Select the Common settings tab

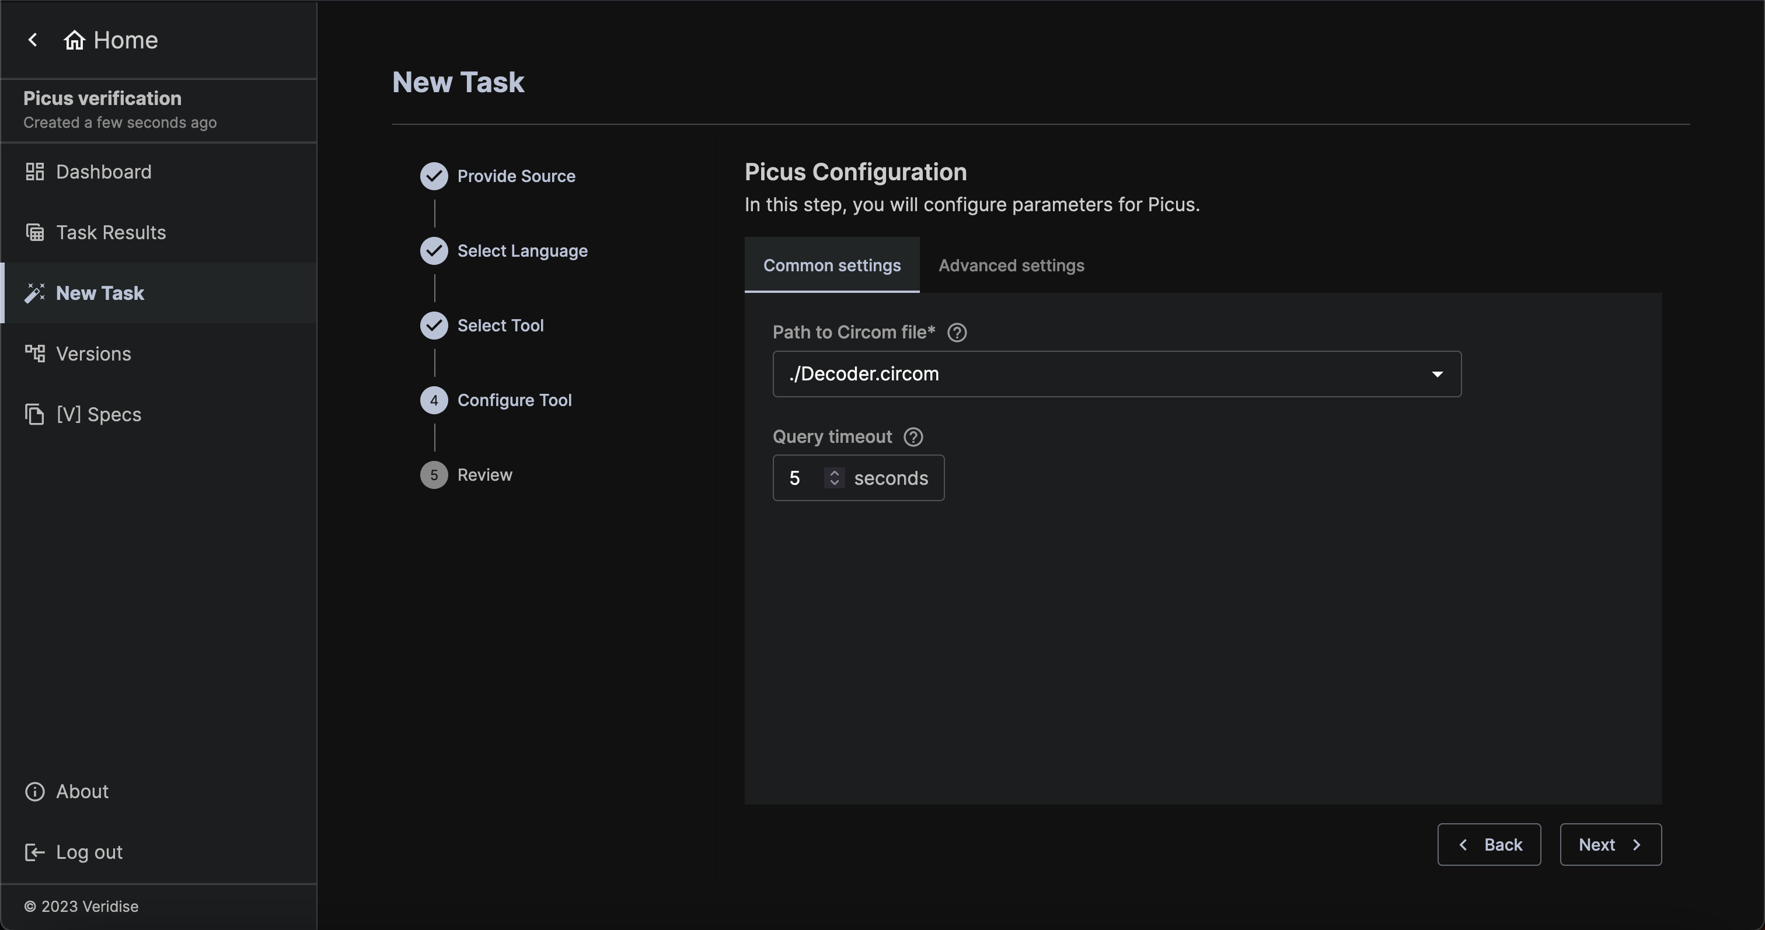coord(831,265)
